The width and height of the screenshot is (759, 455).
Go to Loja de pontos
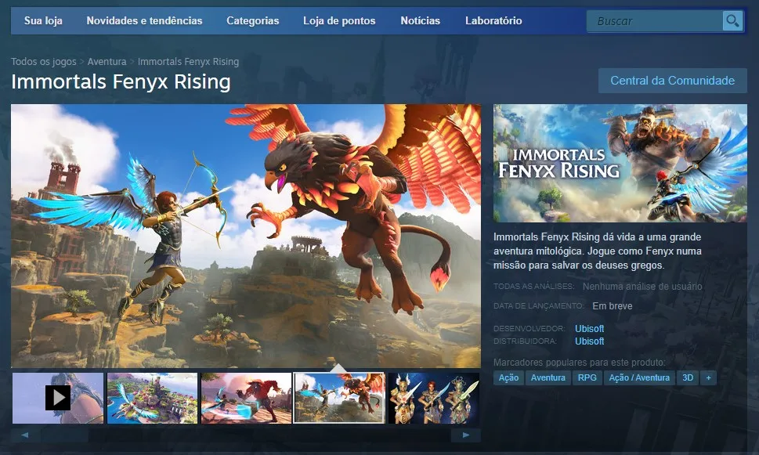click(339, 21)
